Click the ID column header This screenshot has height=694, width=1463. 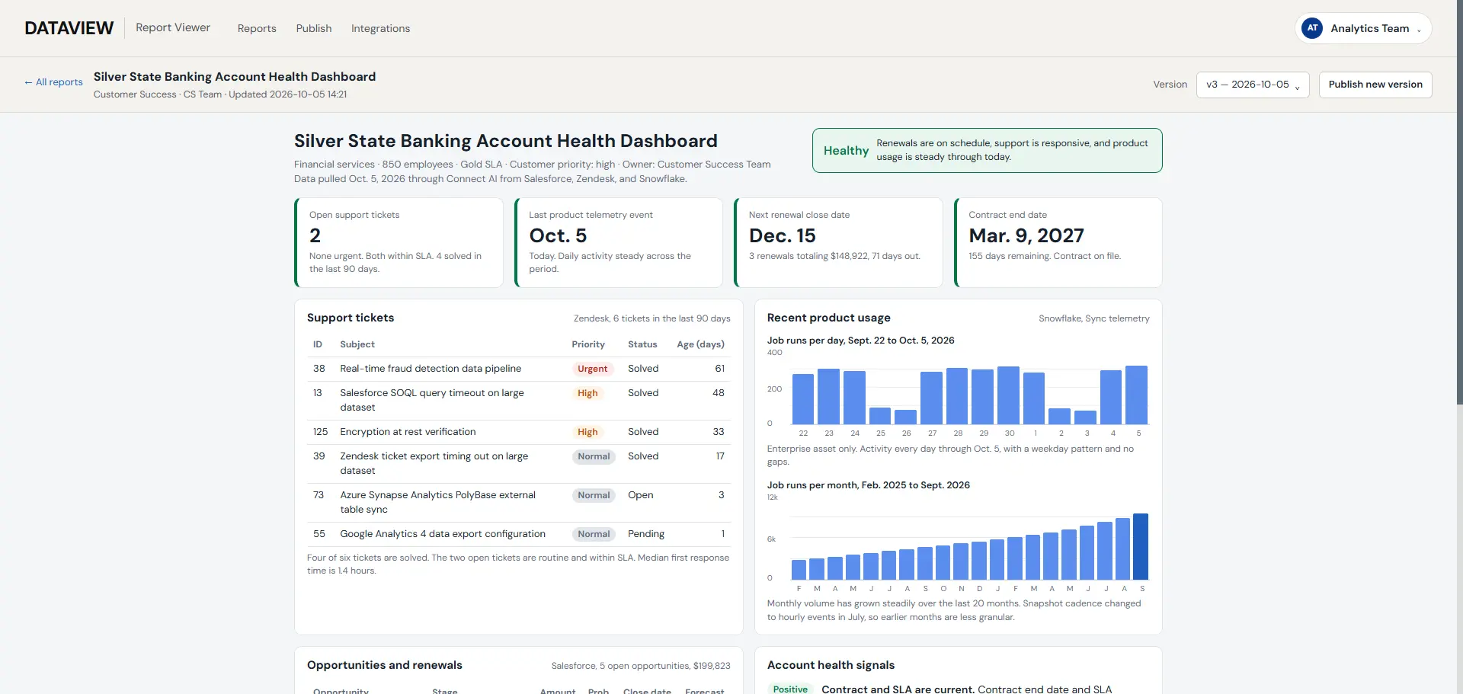pos(318,344)
